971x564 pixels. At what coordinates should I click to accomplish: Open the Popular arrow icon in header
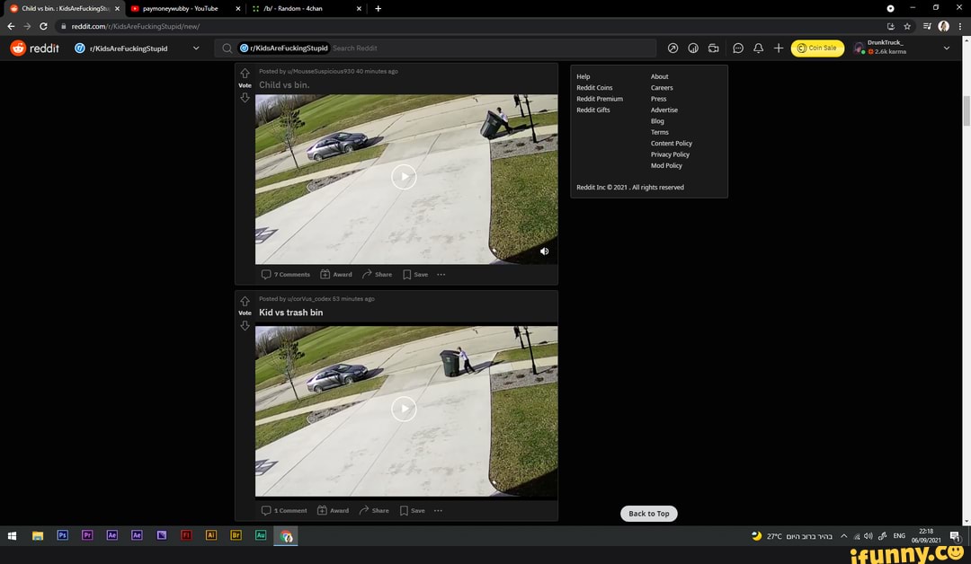673,48
